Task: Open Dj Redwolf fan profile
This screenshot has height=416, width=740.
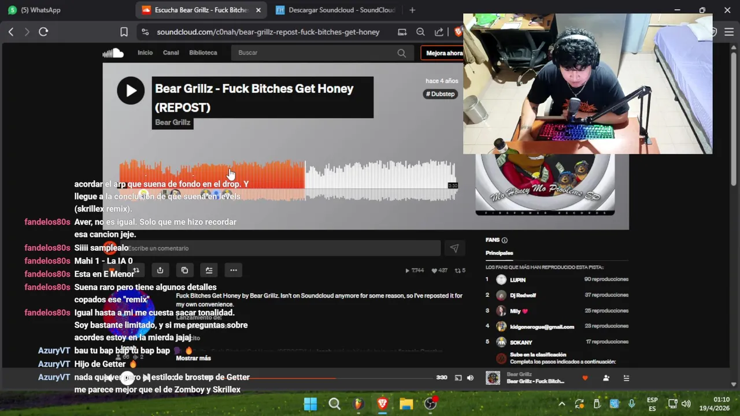Action: (x=523, y=295)
